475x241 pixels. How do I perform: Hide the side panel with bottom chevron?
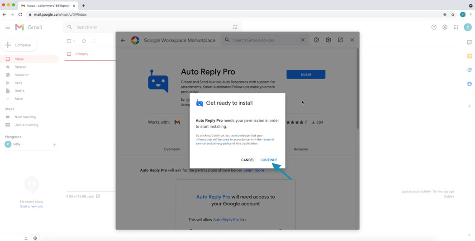[469, 235]
